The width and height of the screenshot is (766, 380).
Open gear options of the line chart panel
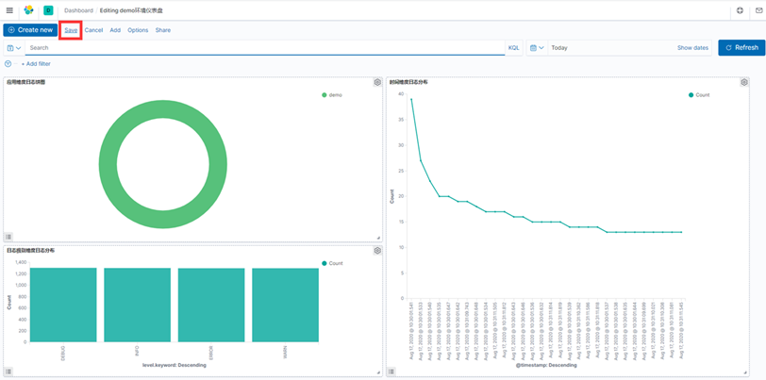[x=744, y=83]
